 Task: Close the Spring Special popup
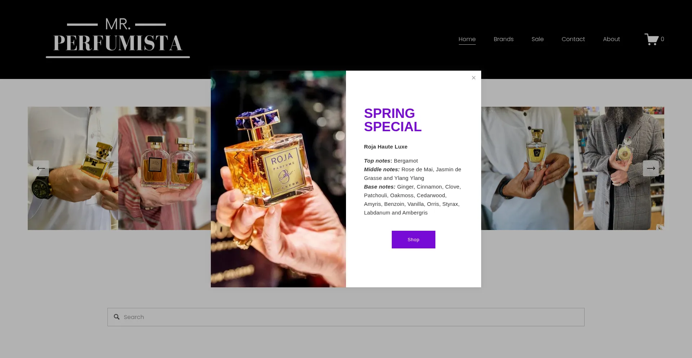click(x=474, y=78)
